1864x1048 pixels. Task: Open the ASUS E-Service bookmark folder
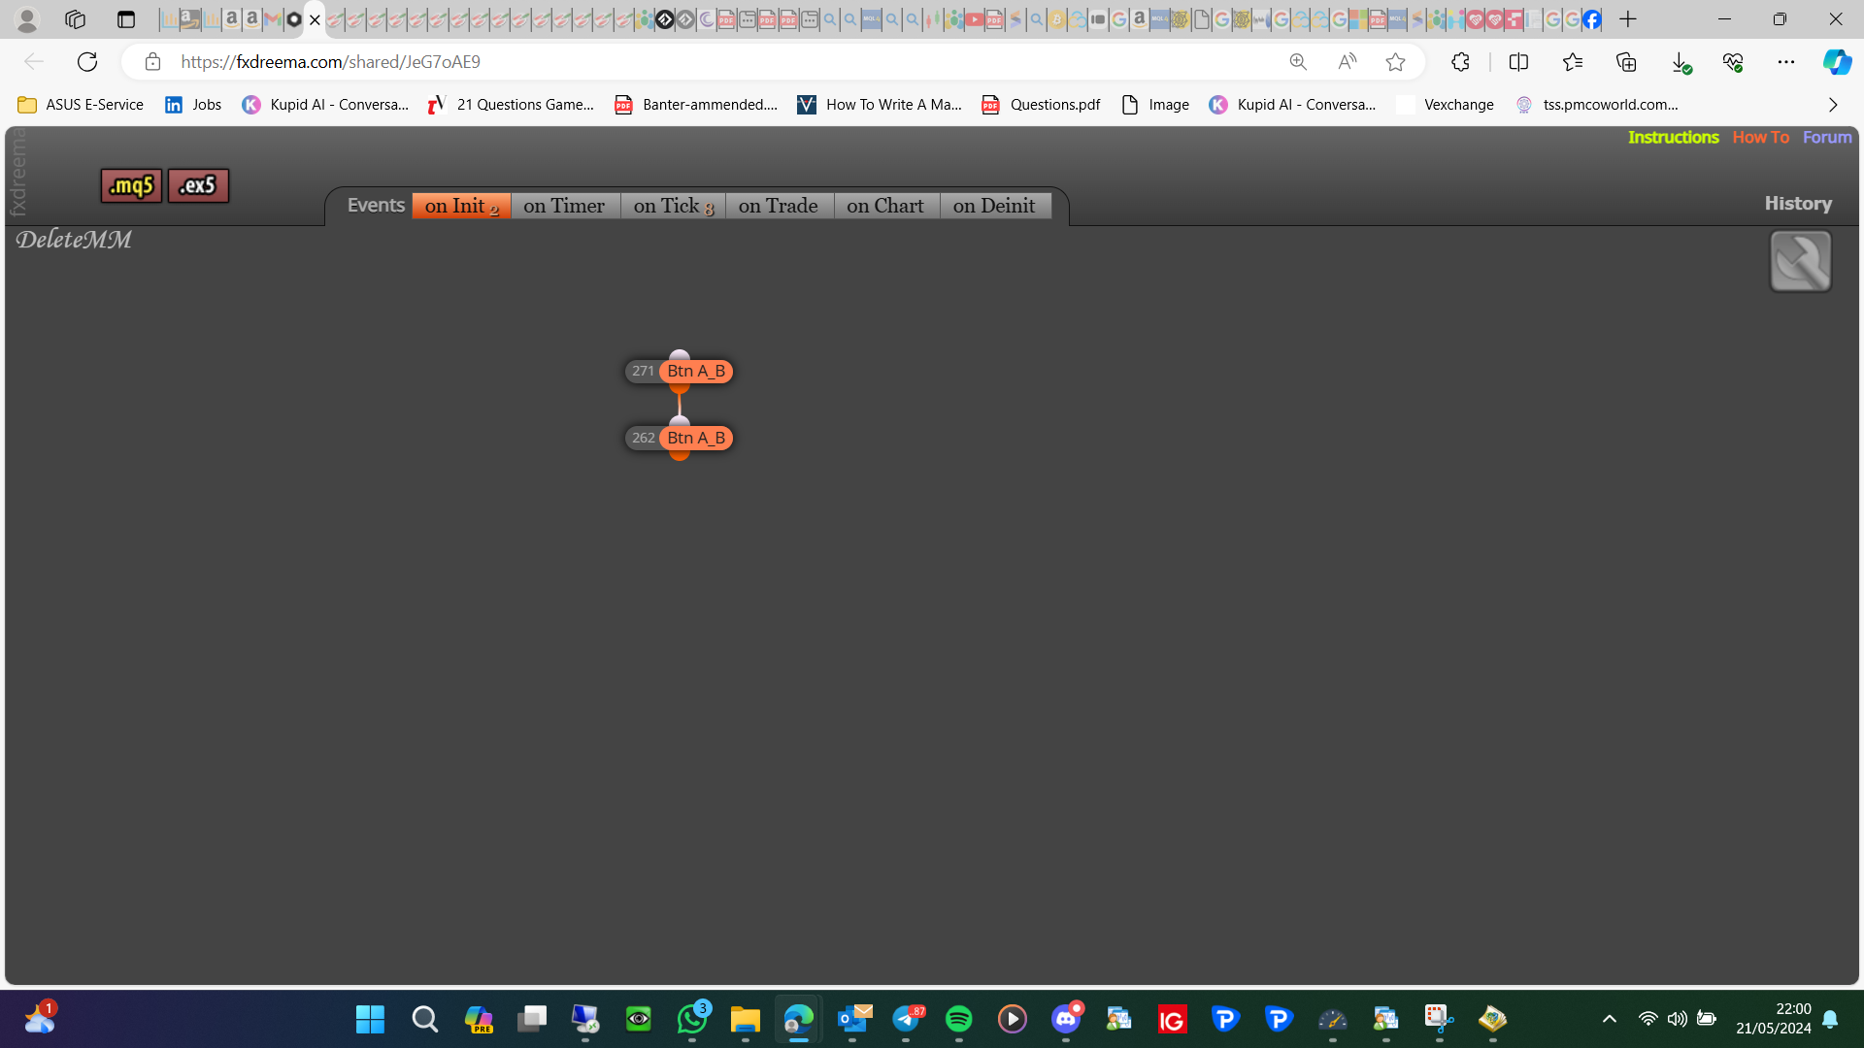tap(82, 105)
